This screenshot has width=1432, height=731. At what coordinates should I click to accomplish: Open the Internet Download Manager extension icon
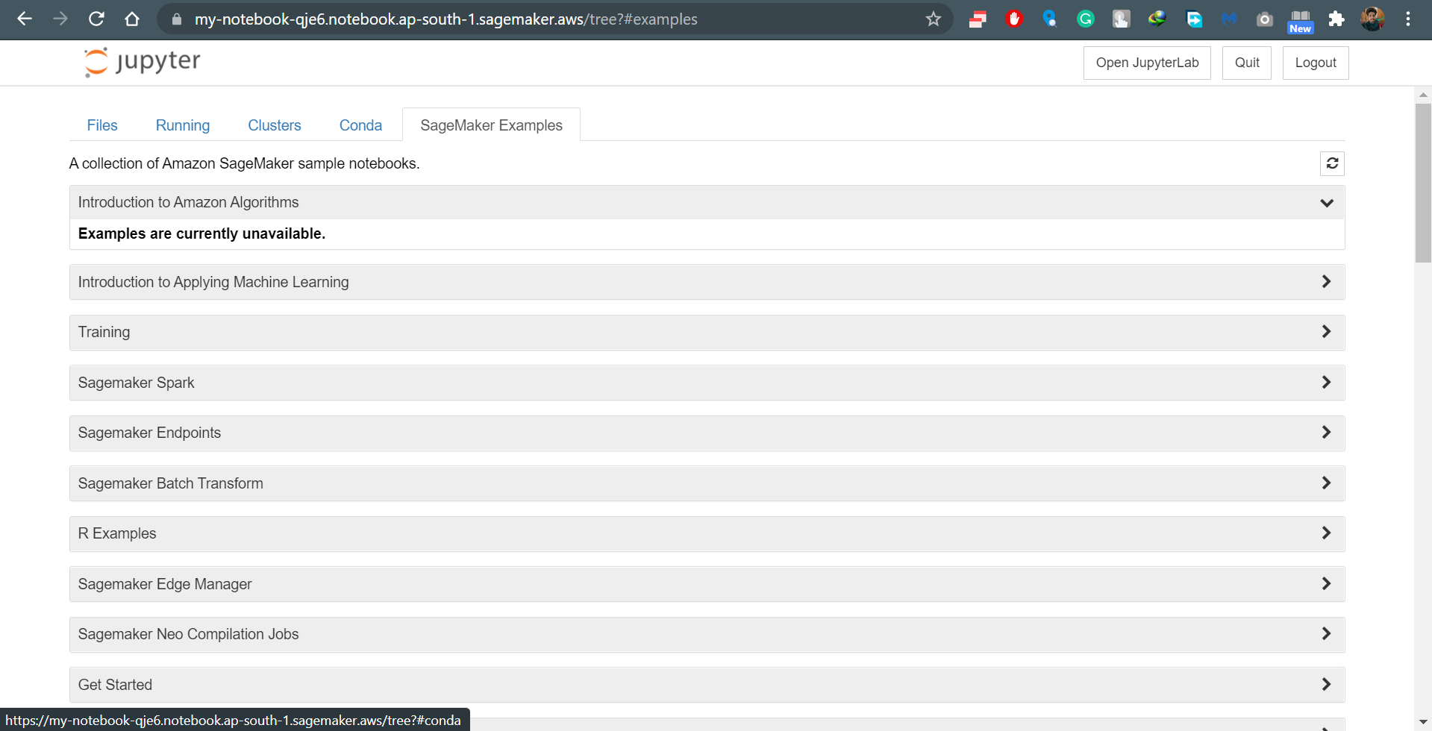(x=1157, y=19)
